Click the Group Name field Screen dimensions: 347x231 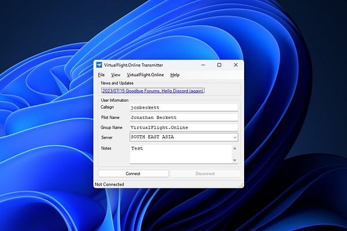pos(184,127)
